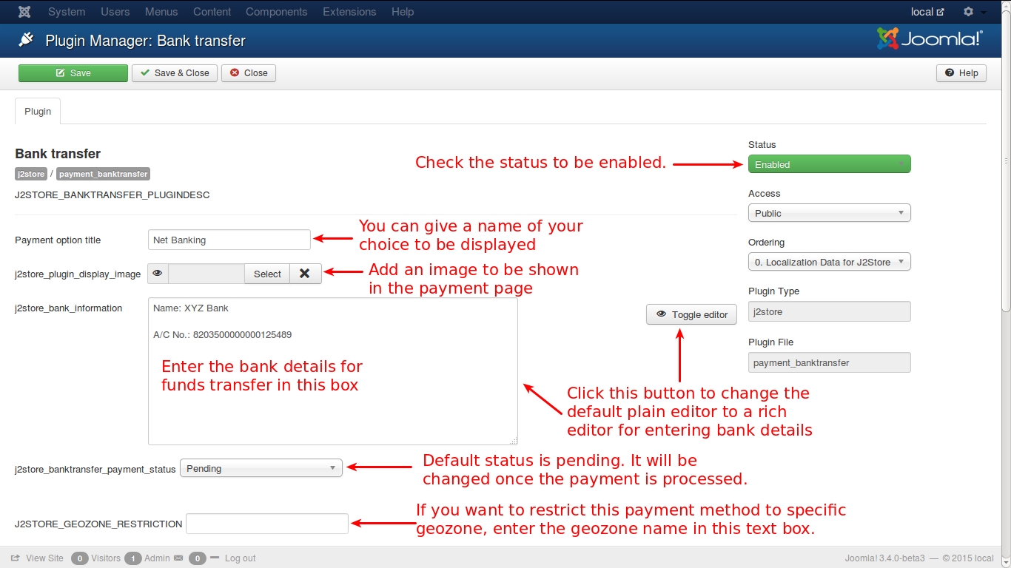Screen dimensions: 1011x568
Task: Click the Payment option title field
Action: tap(229, 240)
